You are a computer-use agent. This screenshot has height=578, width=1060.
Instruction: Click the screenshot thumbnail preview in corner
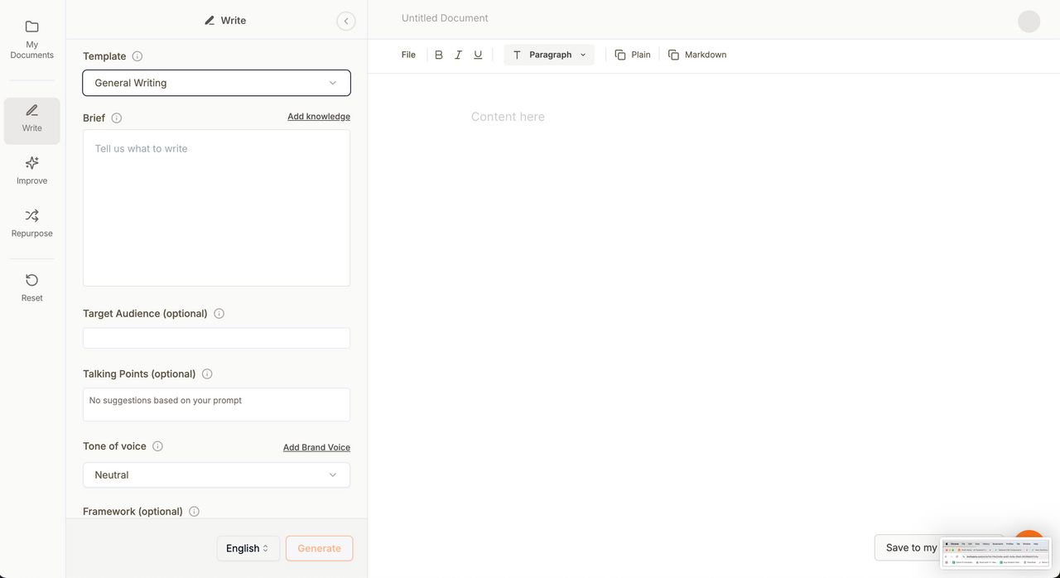(995, 554)
